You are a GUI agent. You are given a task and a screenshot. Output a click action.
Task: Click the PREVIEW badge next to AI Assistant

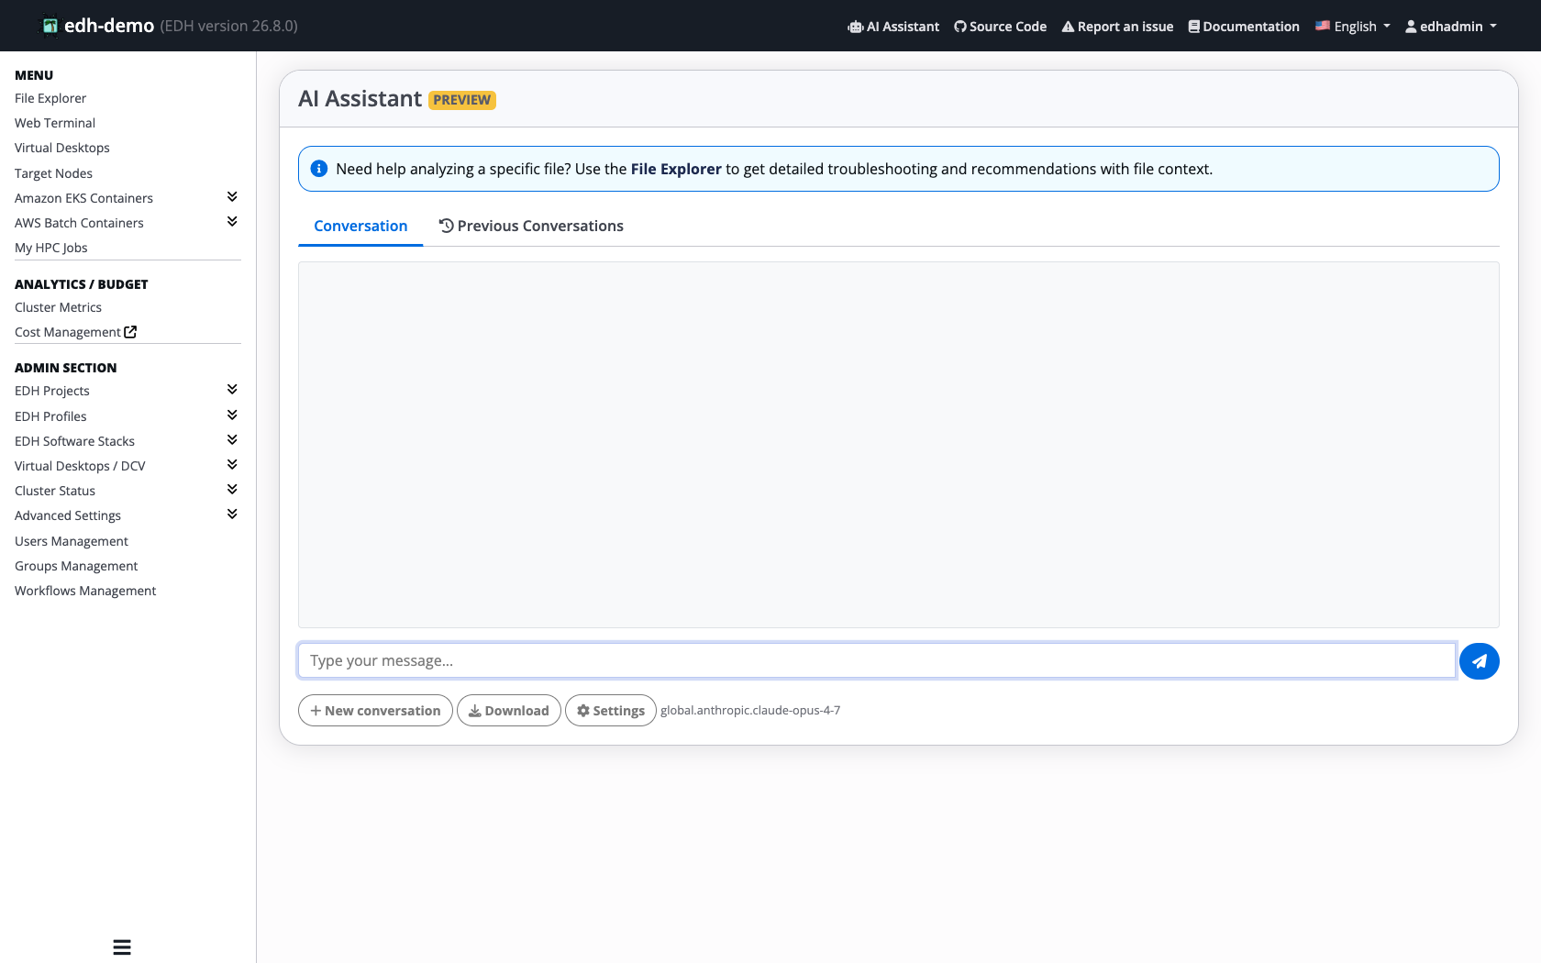[462, 100]
